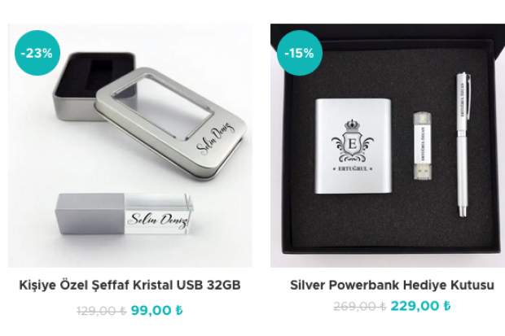Click the white USB stick in gift box

click(423, 145)
